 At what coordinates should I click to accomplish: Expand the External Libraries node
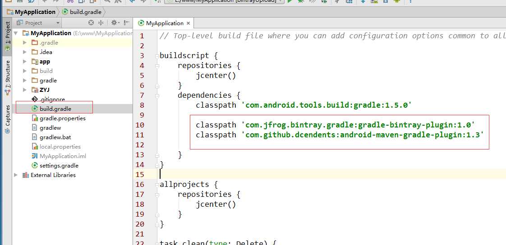coord(17,175)
